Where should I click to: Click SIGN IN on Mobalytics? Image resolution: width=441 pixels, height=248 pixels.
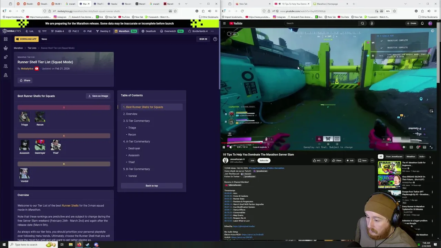[203, 39]
